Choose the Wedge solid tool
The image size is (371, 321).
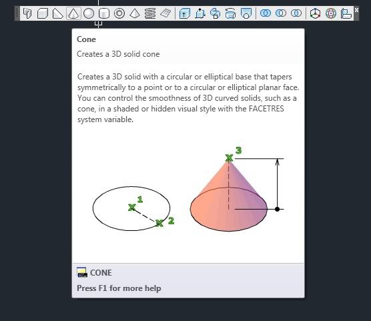pyautogui.click(x=58, y=13)
